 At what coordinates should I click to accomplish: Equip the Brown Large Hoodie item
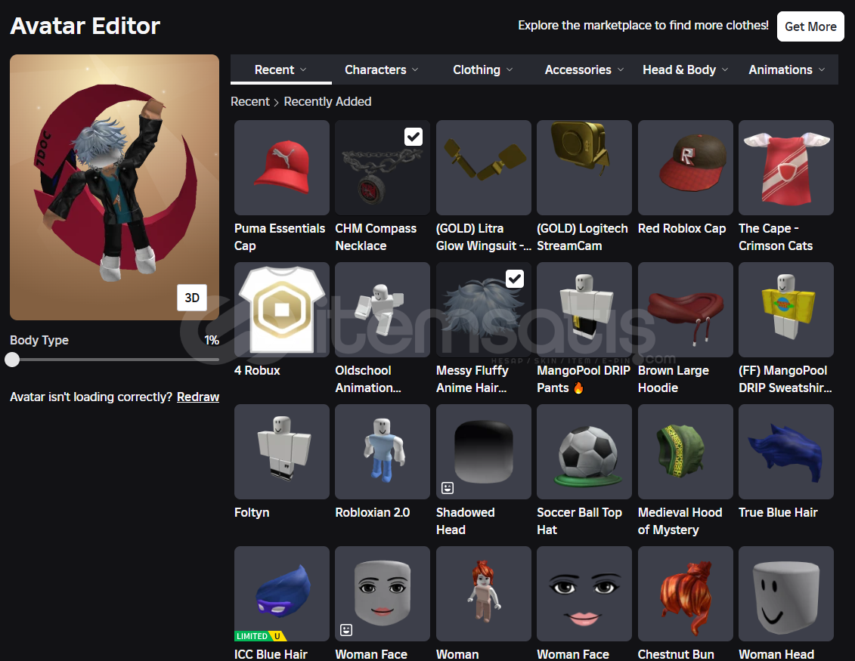(685, 310)
